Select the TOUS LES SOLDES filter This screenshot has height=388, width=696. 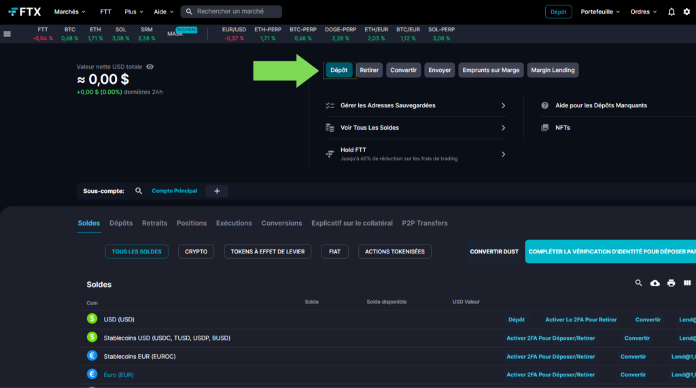137,251
